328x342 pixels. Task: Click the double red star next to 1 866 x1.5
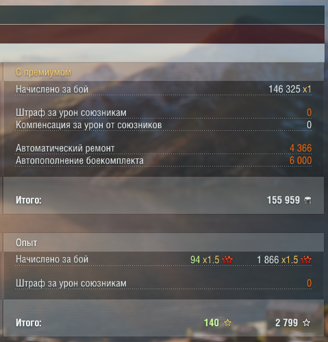tap(306, 260)
